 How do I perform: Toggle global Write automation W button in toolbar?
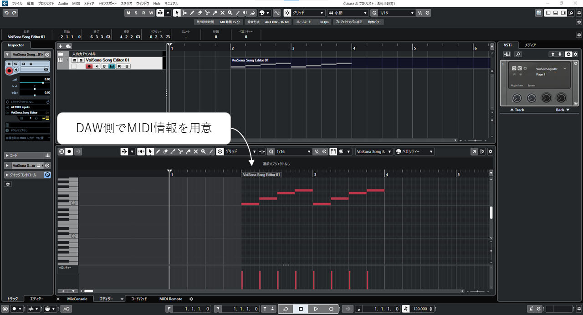152,13
